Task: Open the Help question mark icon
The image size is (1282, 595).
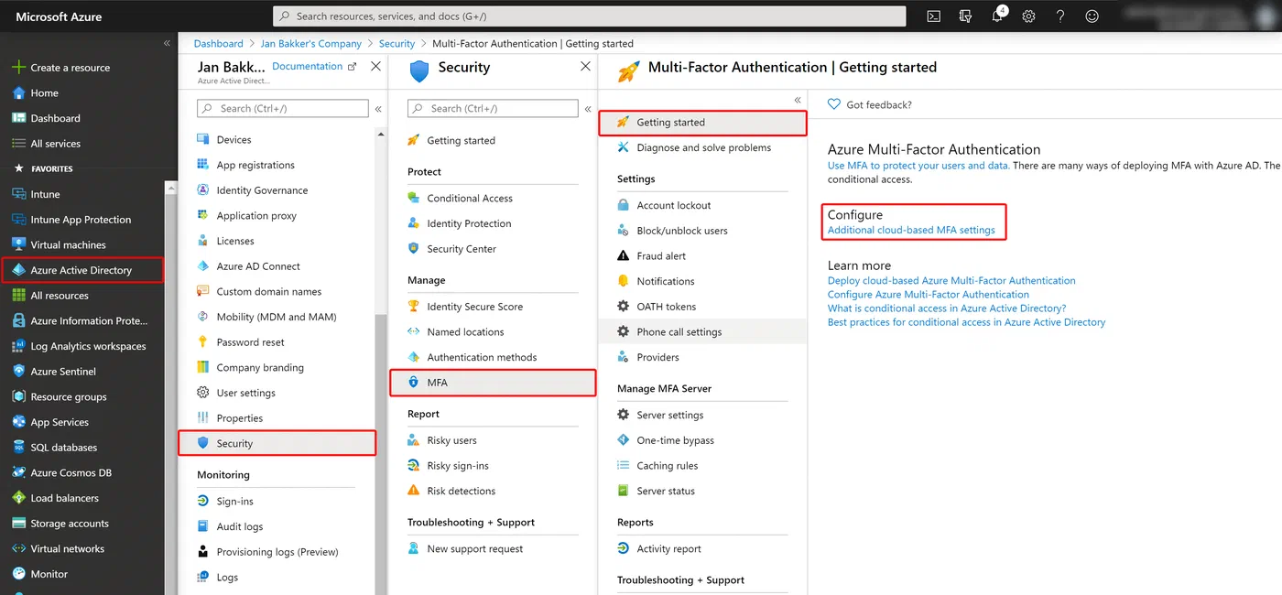Action: click(x=1060, y=16)
